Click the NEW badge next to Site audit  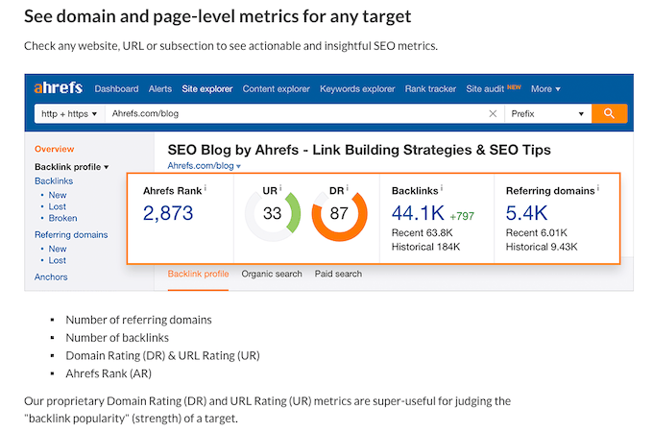pos(514,87)
